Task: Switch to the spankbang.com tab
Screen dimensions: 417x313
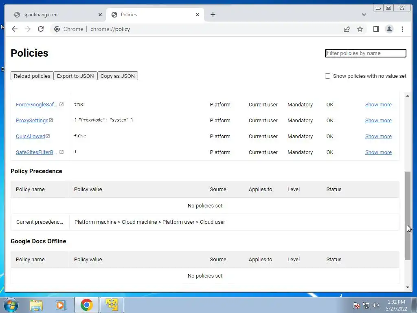Action: [x=56, y=15]
